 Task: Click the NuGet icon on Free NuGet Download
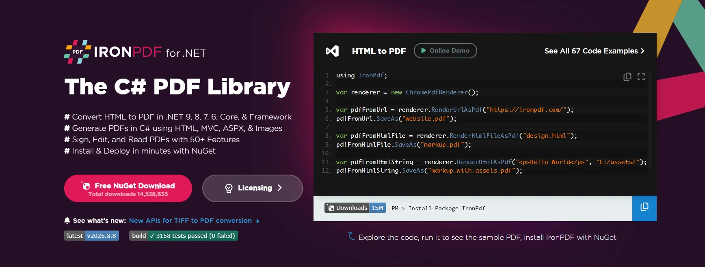tap(86, 186)
